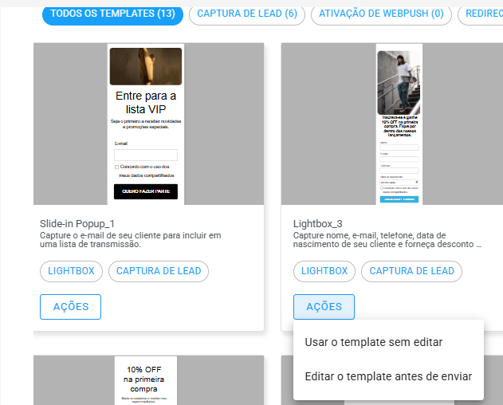Click Captura de Lead tag under Slide-in Popup_1
The image size is (503, 405).
pyautogui.click(x=159, y=271)
